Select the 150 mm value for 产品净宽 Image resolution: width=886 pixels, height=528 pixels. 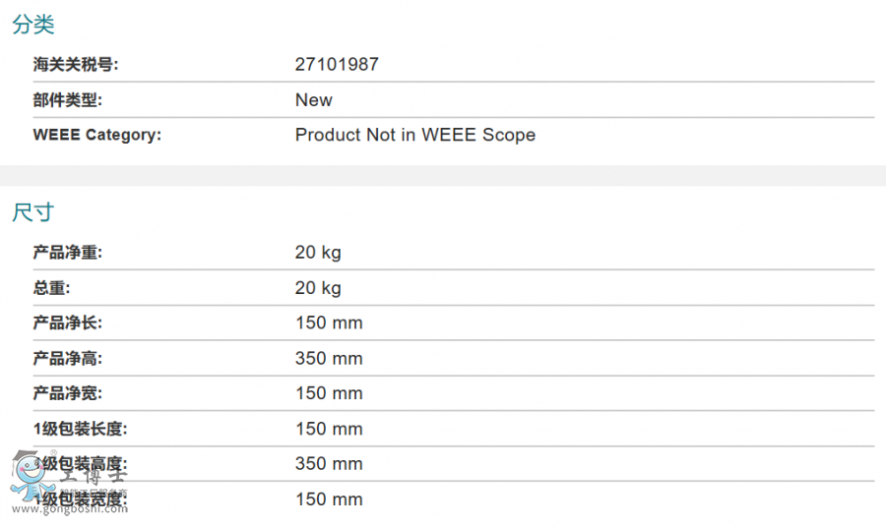click(329, 394)
